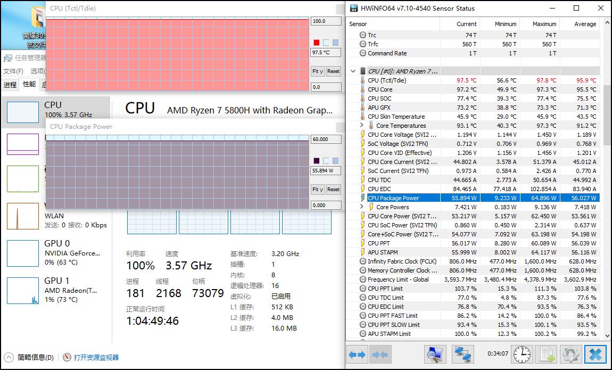Click the clock icon beside Command Rate
The height and width of the screenshot is (370, 612).
click(362, 53)
